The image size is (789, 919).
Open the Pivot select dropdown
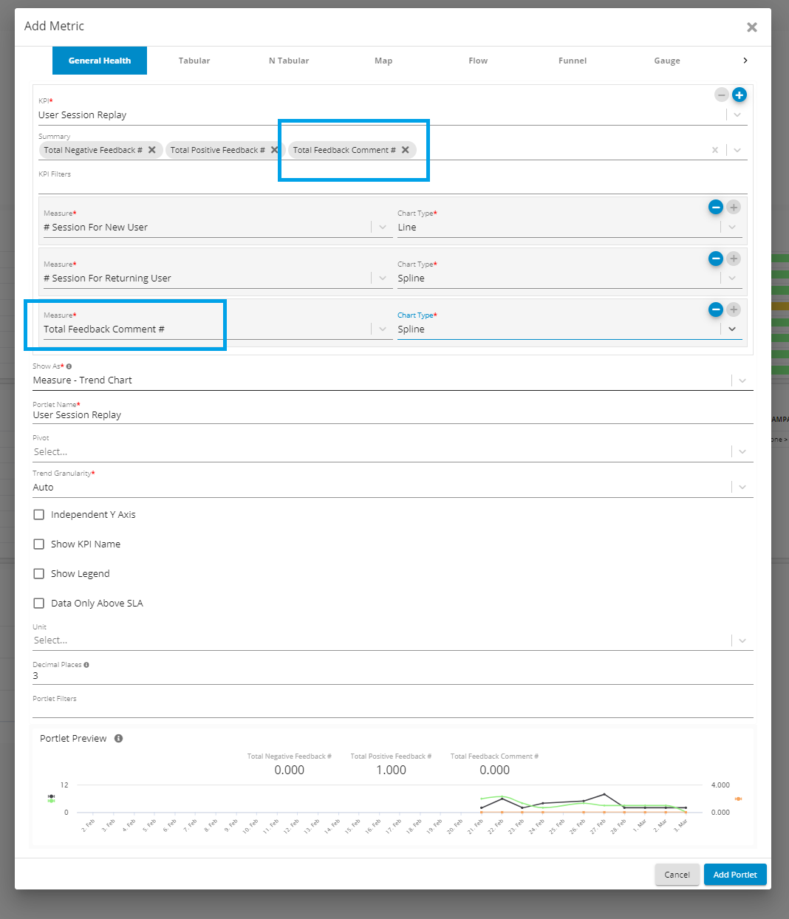[x=742, y=451]
